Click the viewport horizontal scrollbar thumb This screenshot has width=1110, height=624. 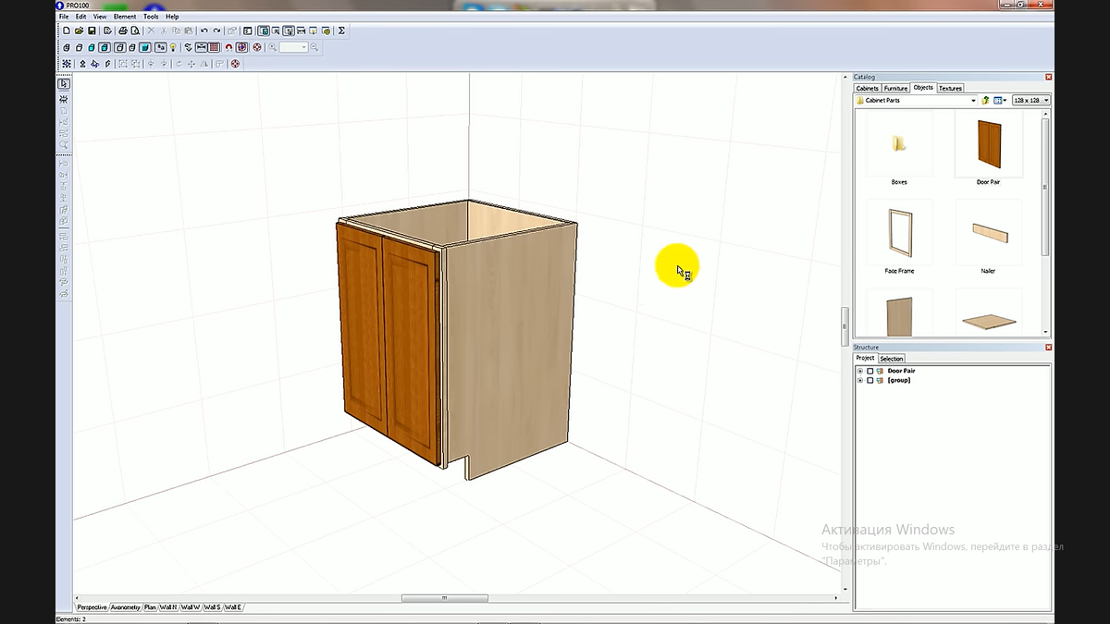[x=445, y=598]
